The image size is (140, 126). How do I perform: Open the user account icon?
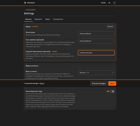114,3
